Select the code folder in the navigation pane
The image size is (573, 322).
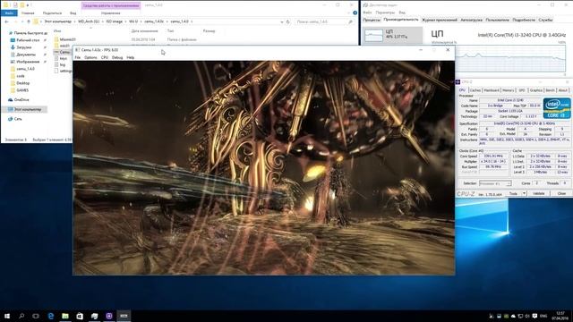(x=21, y=76)
